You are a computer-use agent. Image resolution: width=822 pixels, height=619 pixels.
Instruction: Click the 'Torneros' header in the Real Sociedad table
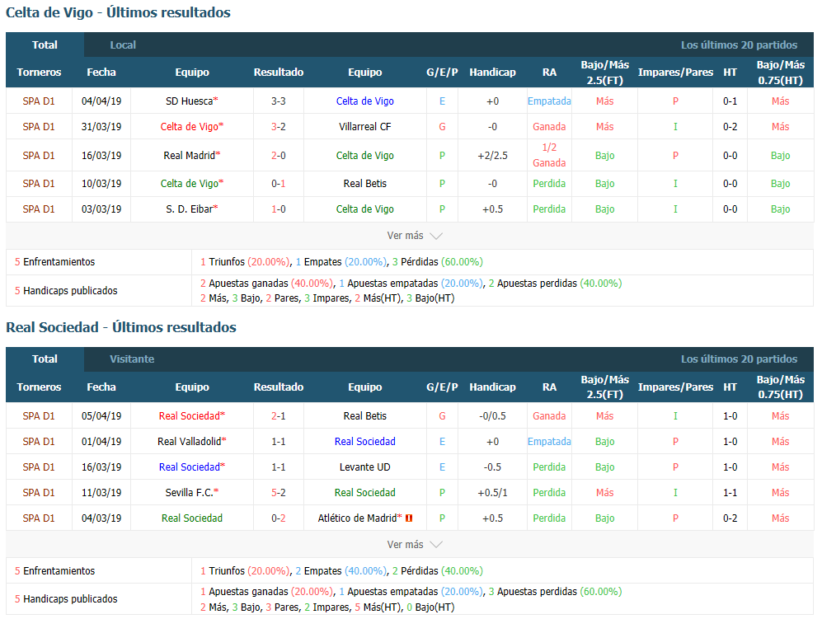click(39, 387)
